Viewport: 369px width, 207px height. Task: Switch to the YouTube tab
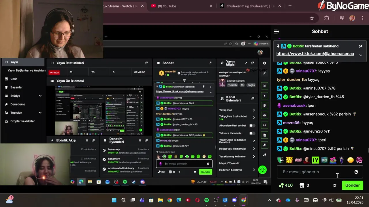click(x=182, y=6)
